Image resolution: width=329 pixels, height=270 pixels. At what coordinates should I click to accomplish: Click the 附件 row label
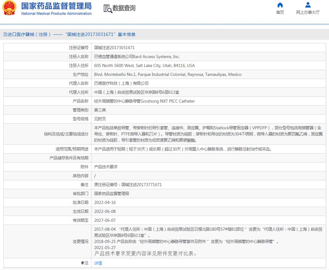(x=84, y=167)
